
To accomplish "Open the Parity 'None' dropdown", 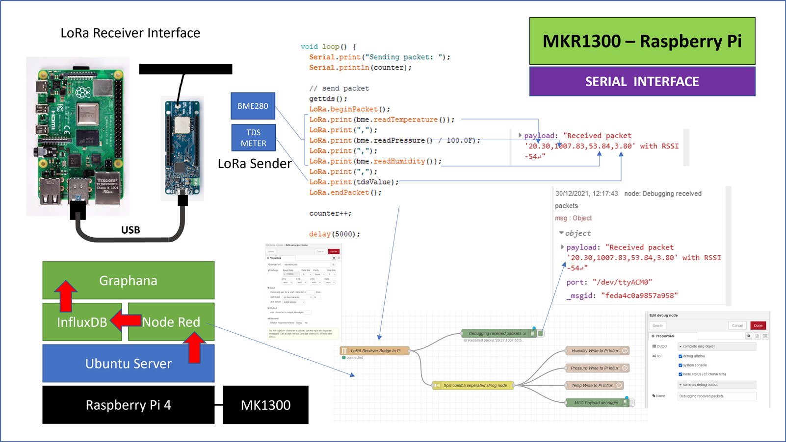I will [x=319, y=274].
